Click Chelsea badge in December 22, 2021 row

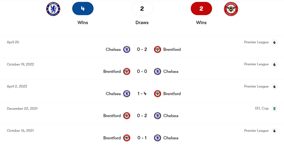coord(158,116)
